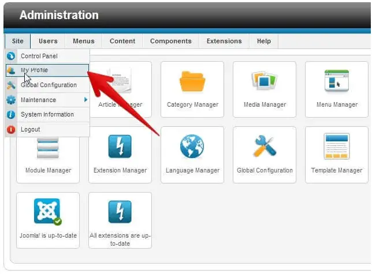Open the Content menu
The width and height of the screenshot is (372, 274).
122,41
